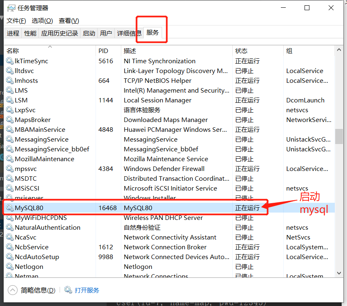Open the 选项(O) menu

tap(42, 21)
